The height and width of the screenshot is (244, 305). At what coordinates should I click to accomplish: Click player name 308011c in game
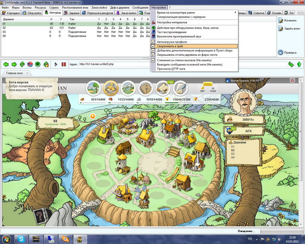pyautogui.click(x=248, y=120)
